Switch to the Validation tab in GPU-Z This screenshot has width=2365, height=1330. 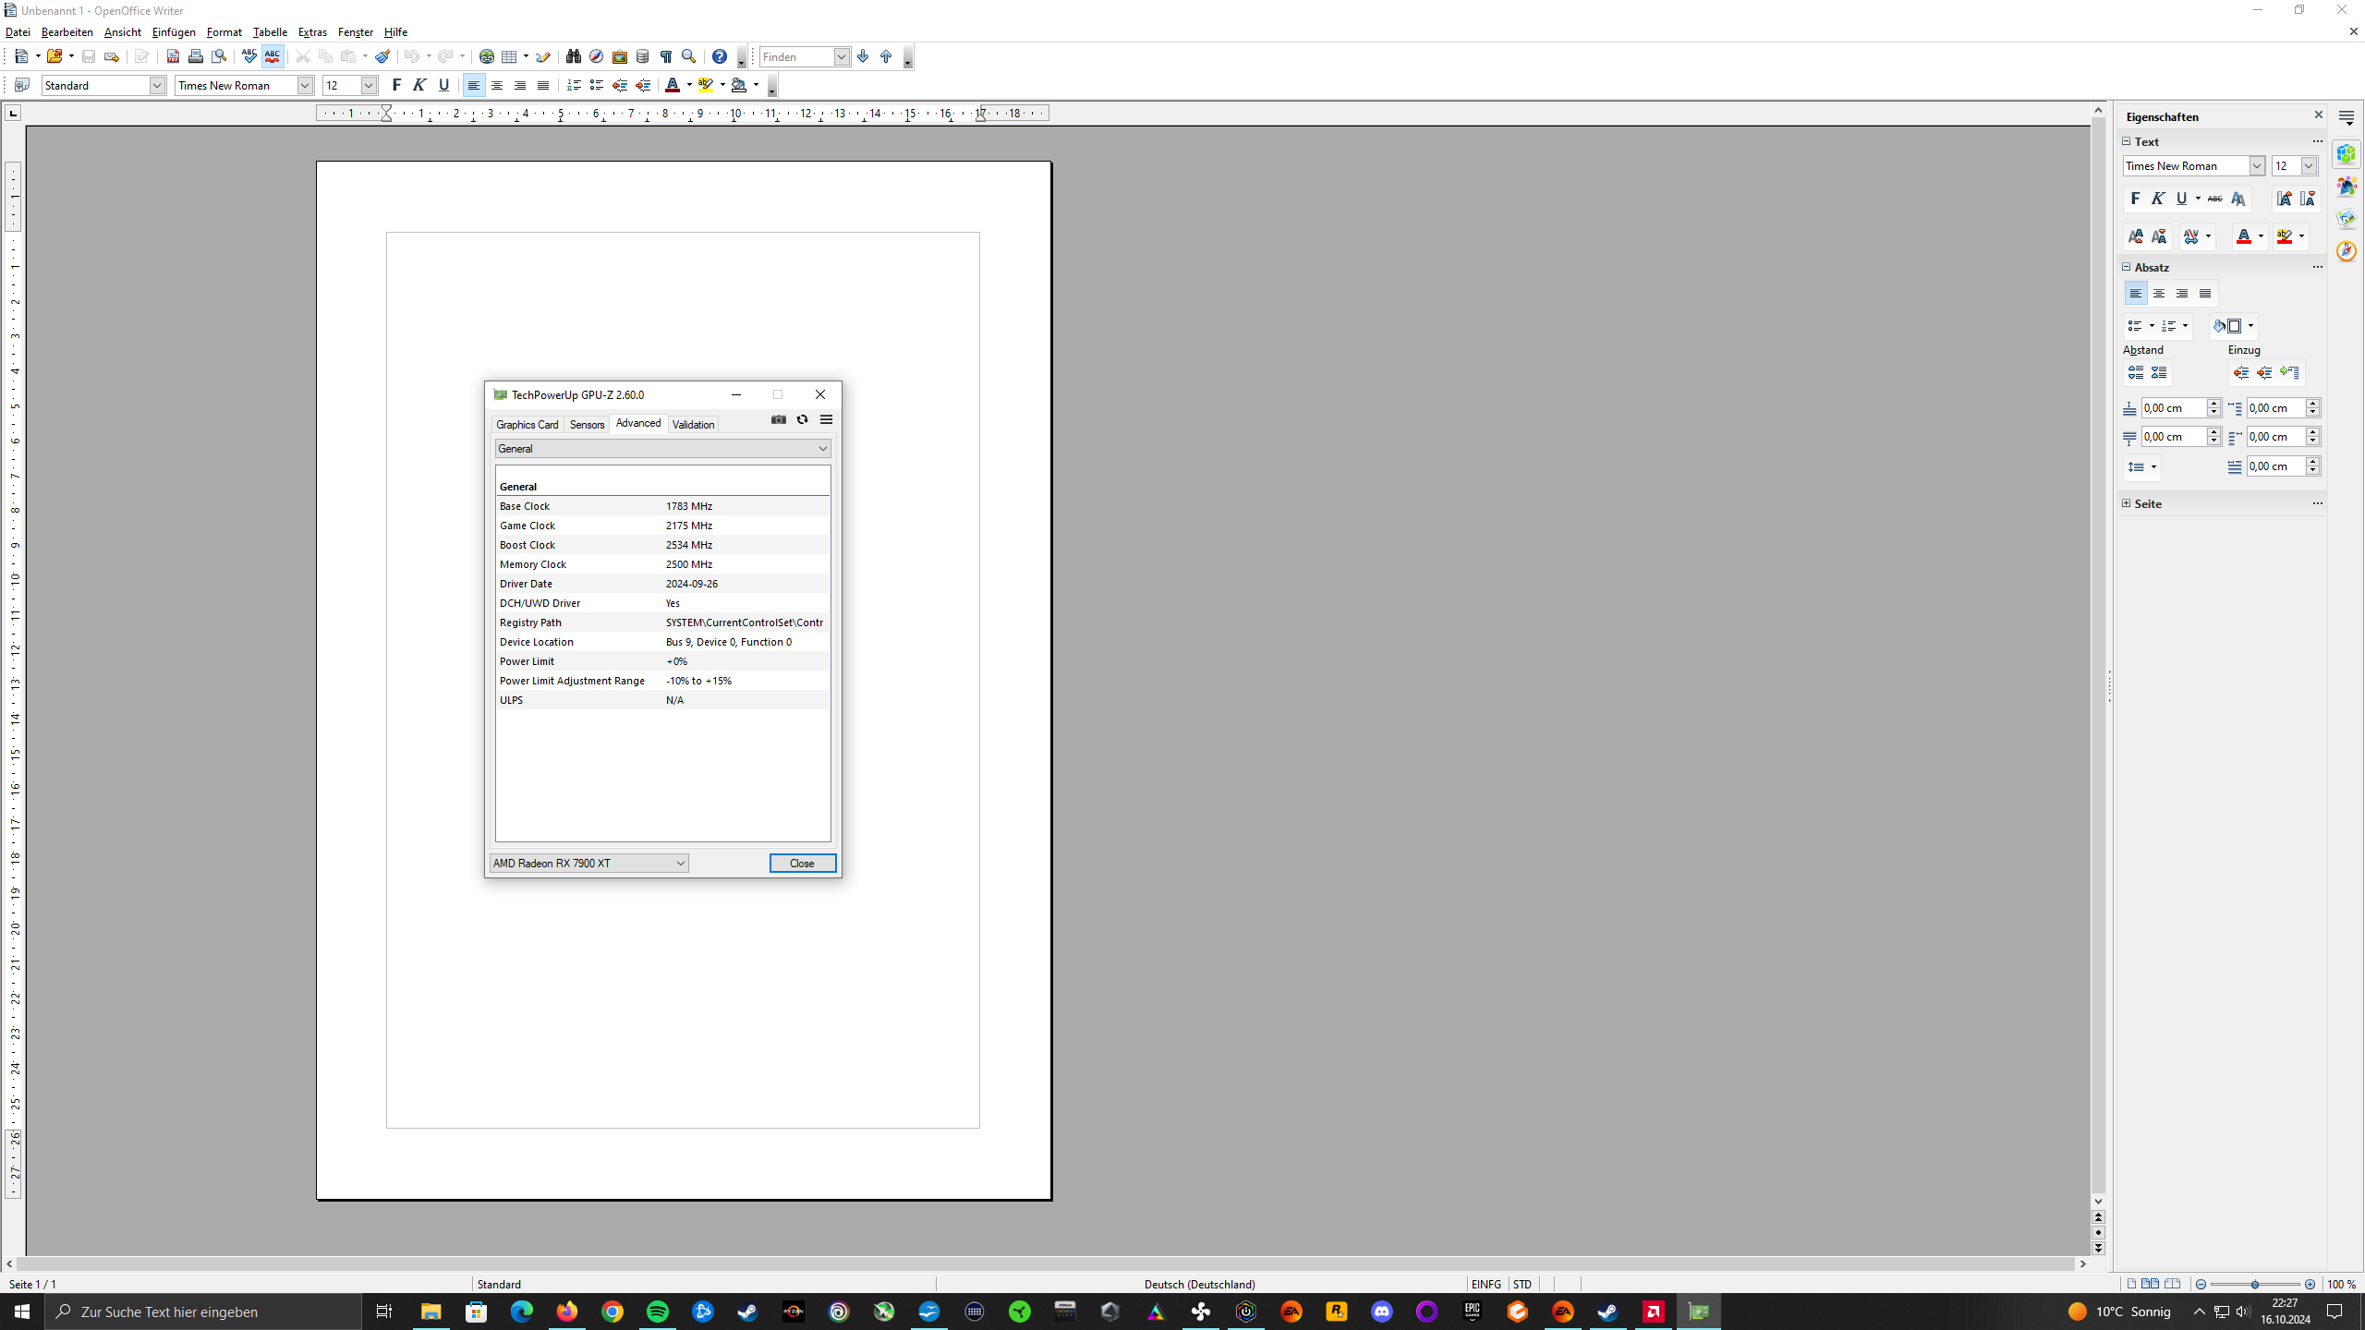click(693, 424)
